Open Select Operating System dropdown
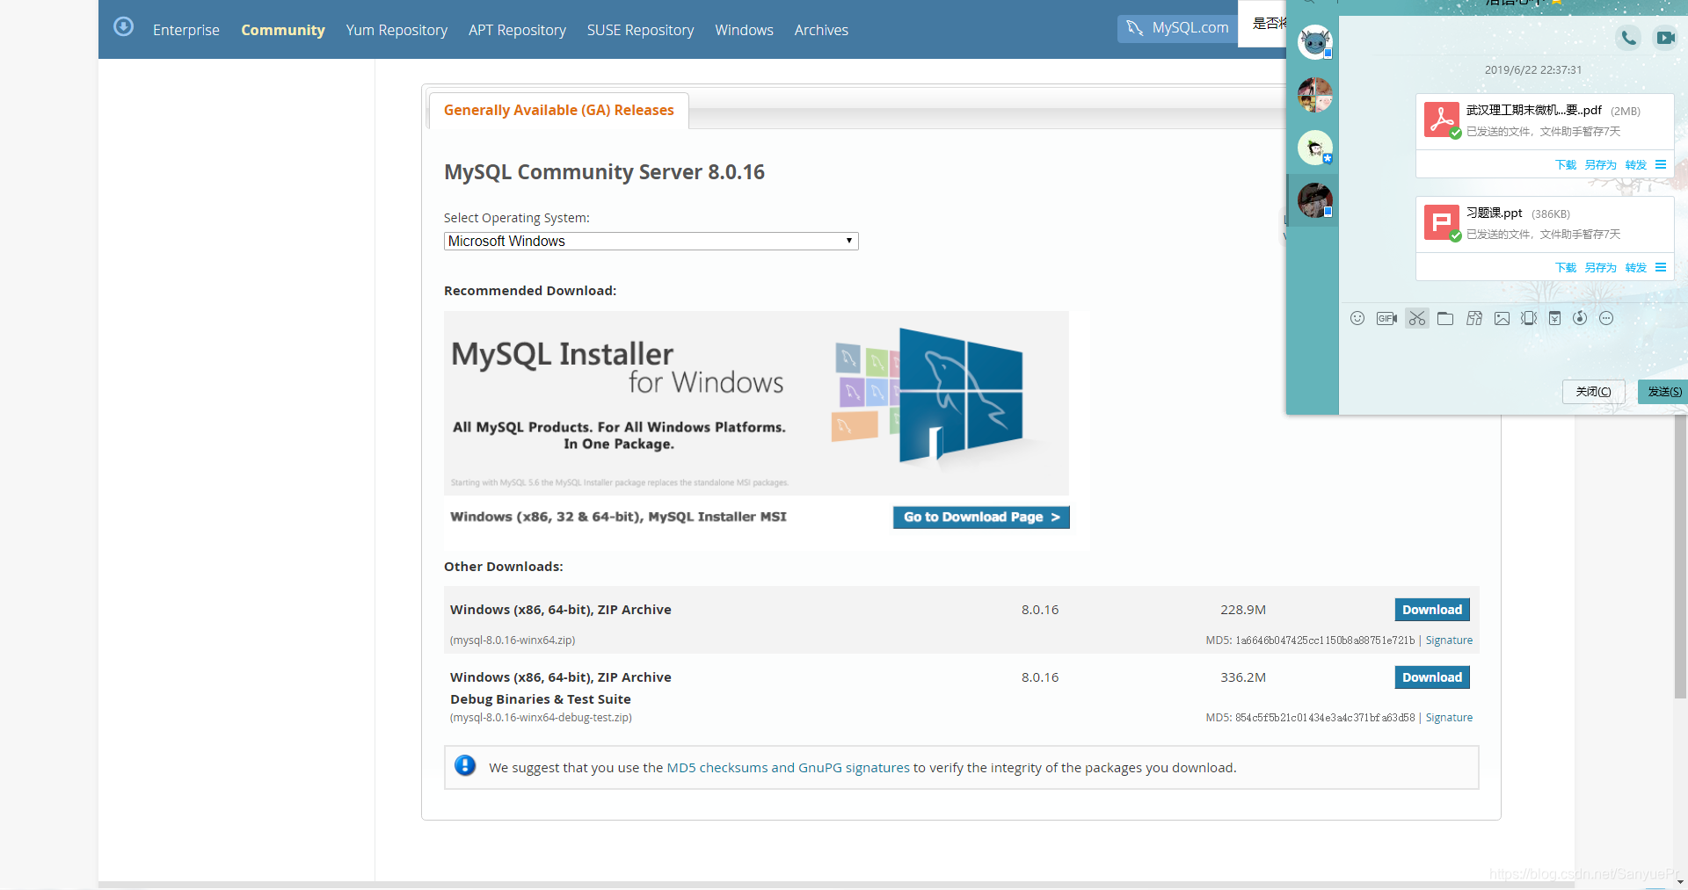This screenshot has width=1688, height=890. pyautogui.click(x=651, y=241)
